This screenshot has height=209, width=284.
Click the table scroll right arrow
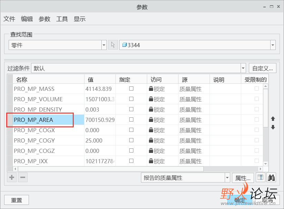(x=260, y=169)
